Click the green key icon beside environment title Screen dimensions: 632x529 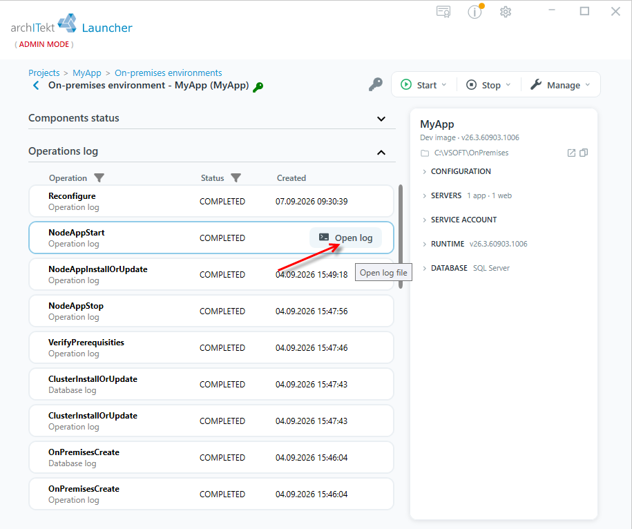coord(258,86)
